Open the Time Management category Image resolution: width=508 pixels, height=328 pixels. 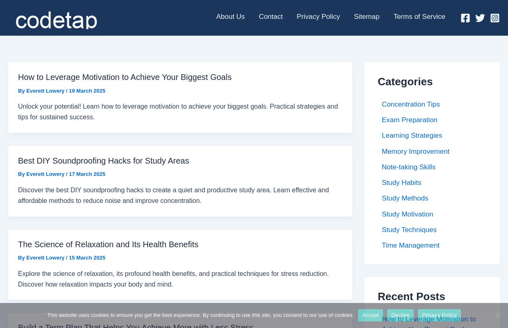(x=410, y=246)
